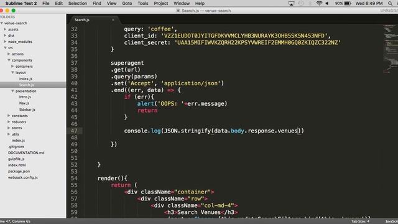Image resolution: width=398 pixels, height=224 pixels.
Task: Click 'application/json' string on line 40
Action: pos(191,83)
